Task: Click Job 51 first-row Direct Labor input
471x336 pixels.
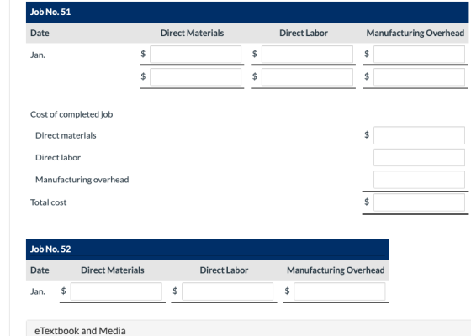Action: 307,55
